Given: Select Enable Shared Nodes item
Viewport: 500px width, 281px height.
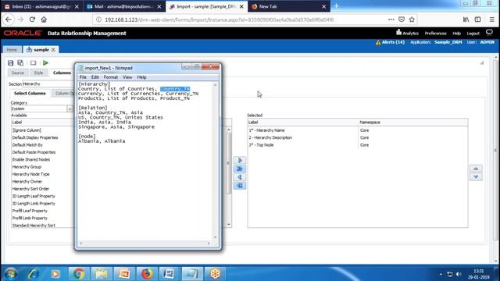Looking at the screenshot, I should point(31,159).
